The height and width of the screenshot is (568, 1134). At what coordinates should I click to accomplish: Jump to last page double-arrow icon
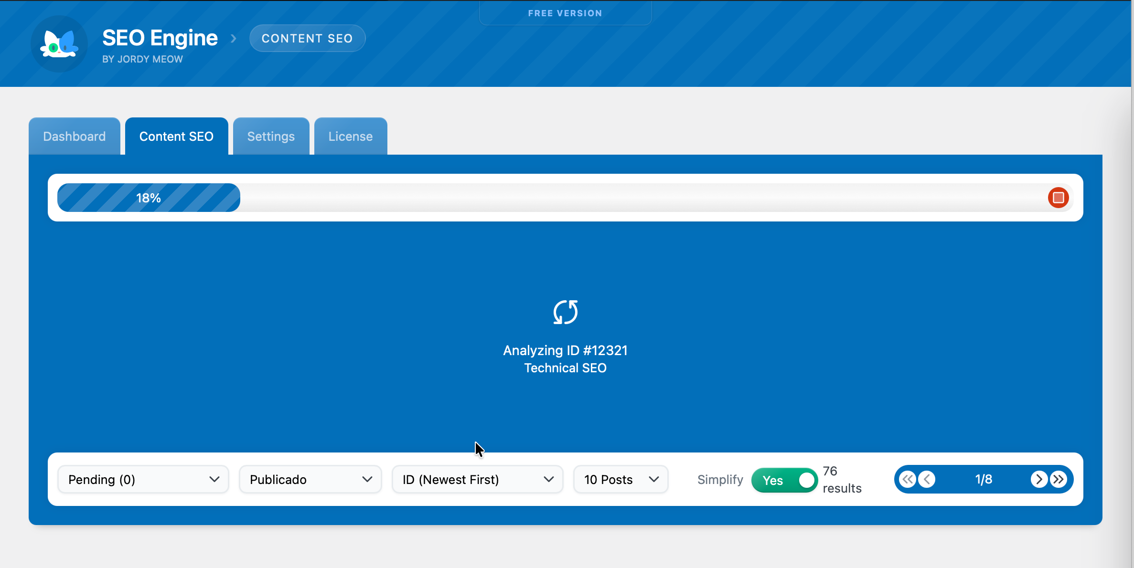click(x=1059, y=479)
